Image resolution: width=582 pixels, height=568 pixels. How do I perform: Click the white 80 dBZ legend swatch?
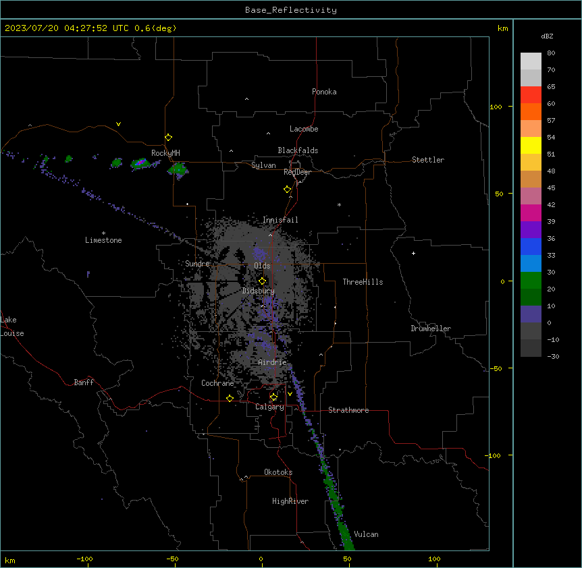(531, 61)
